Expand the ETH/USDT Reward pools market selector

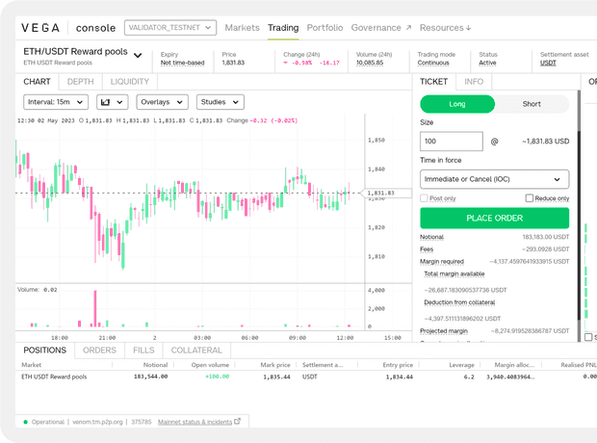click(x=138, y=55)
